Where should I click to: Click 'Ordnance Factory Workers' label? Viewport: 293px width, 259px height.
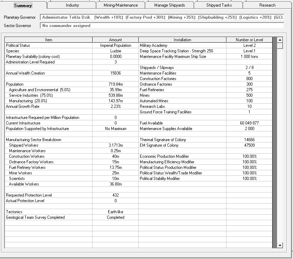(x=31, y=162)
